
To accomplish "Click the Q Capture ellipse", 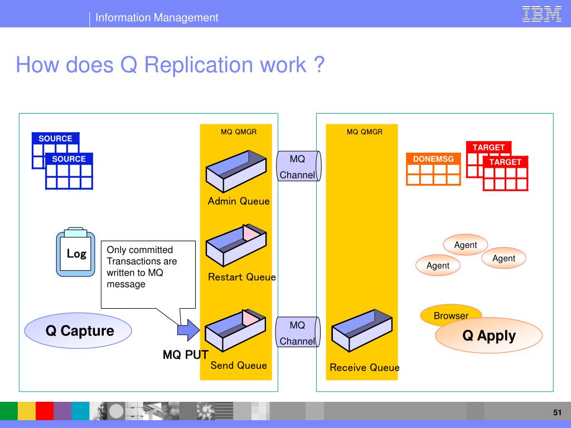I will [x=78, y=330].
